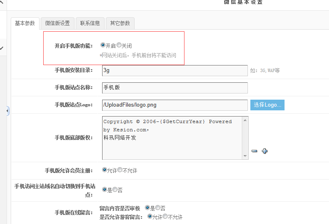This screenshot has width=329, height=224.
Task: Click label 手机版在线留言:
Action: [x=74, y=212]
